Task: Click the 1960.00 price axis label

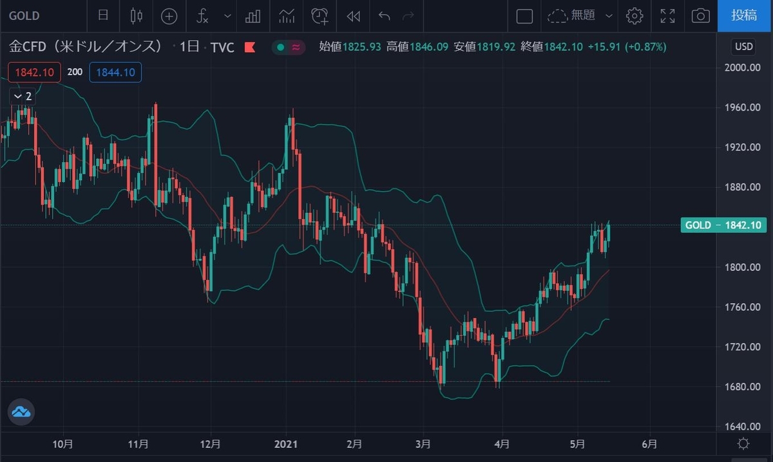Action: coord(743,107)
